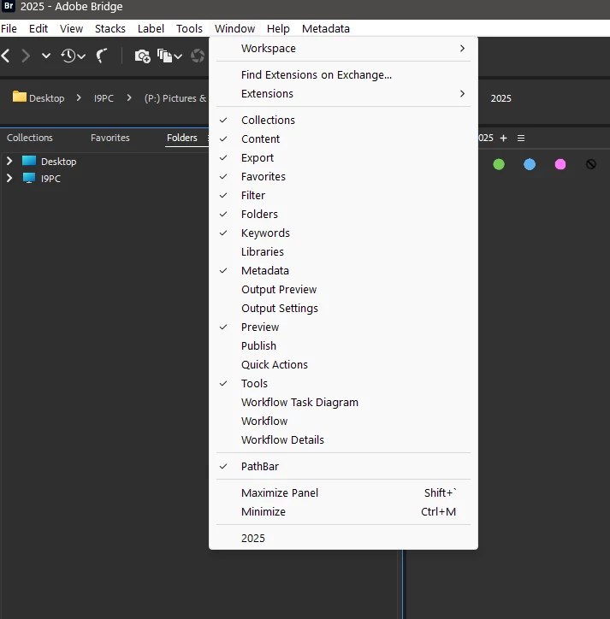Expand children chevron after I9PC in path bar
610x619 pixels.
tap(129, 97)
